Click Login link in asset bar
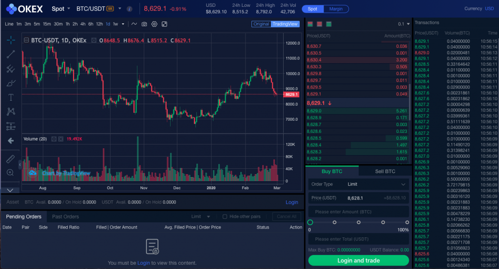This screenshot has height=269, width=499. tap(292, 202)
